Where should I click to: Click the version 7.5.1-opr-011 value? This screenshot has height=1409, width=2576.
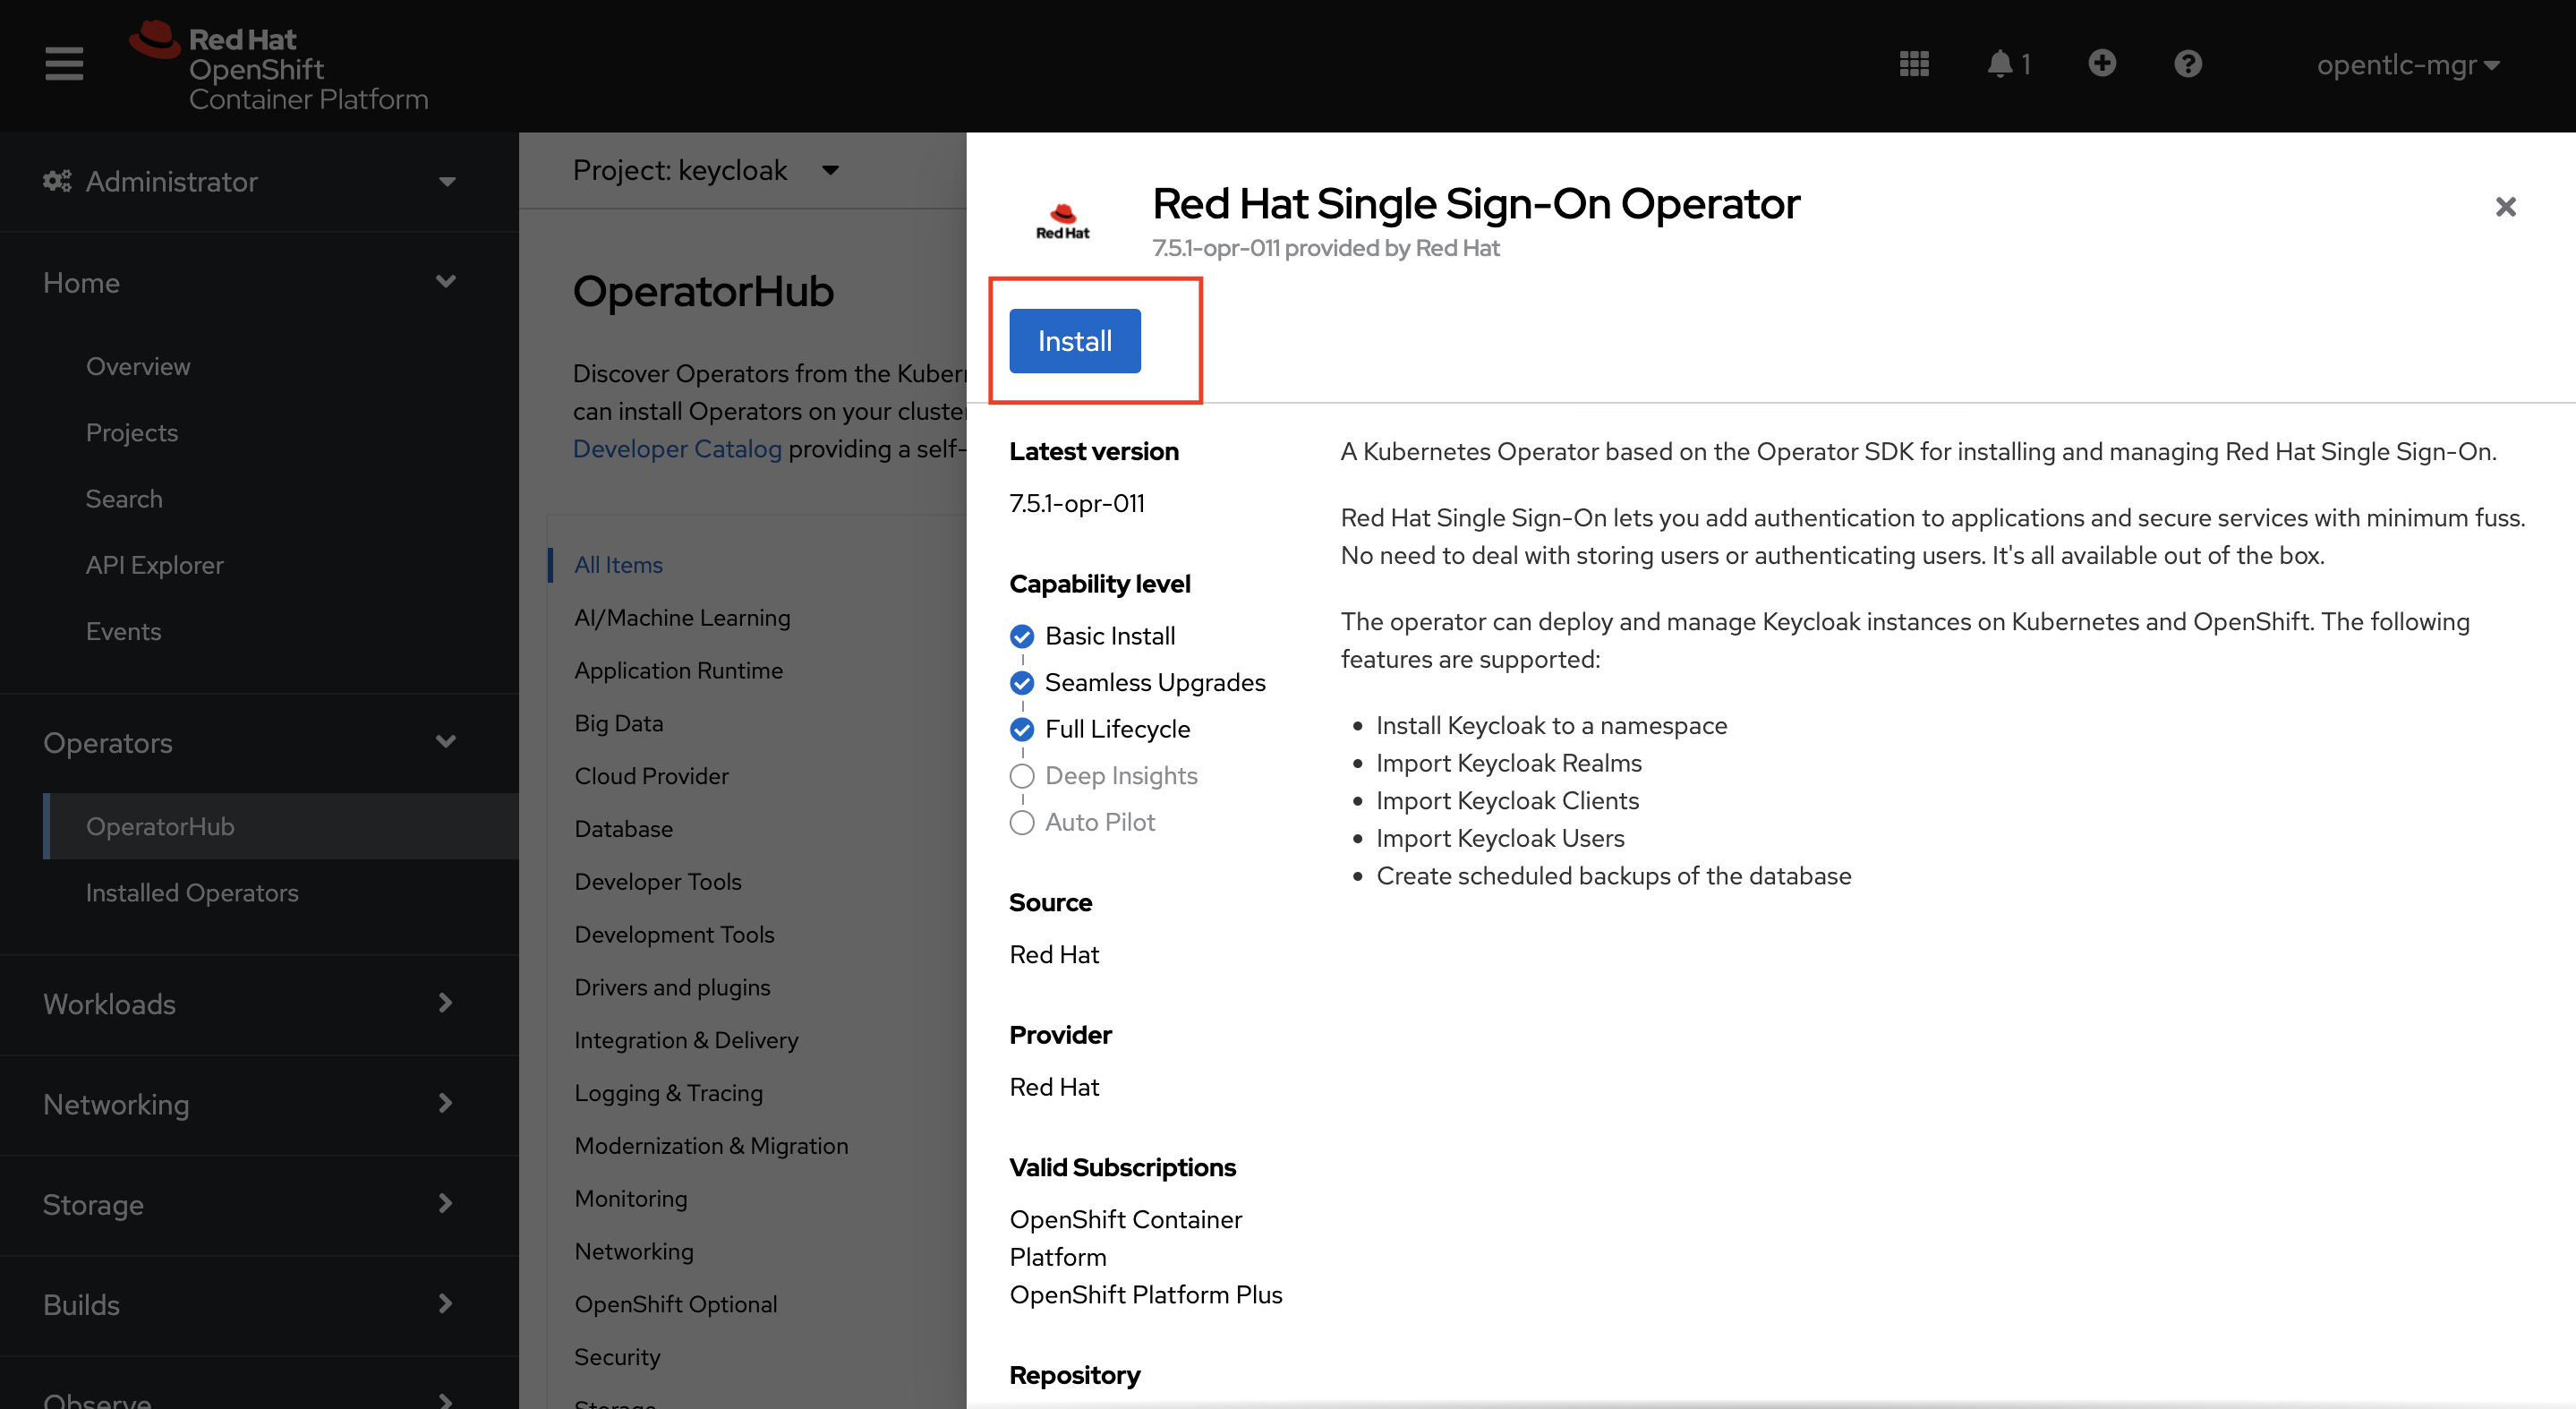(x=1076, y=503)
